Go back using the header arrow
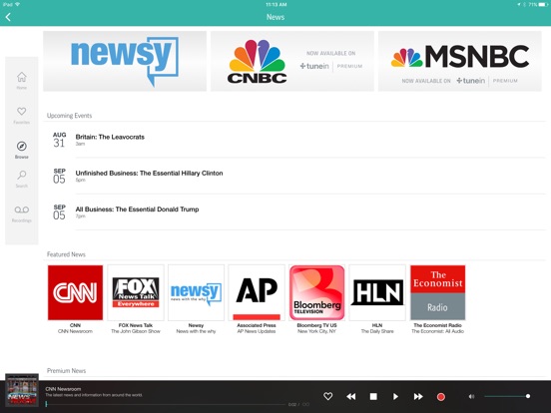This screenshot has height=413, width=551. click(x=8, y=17)
